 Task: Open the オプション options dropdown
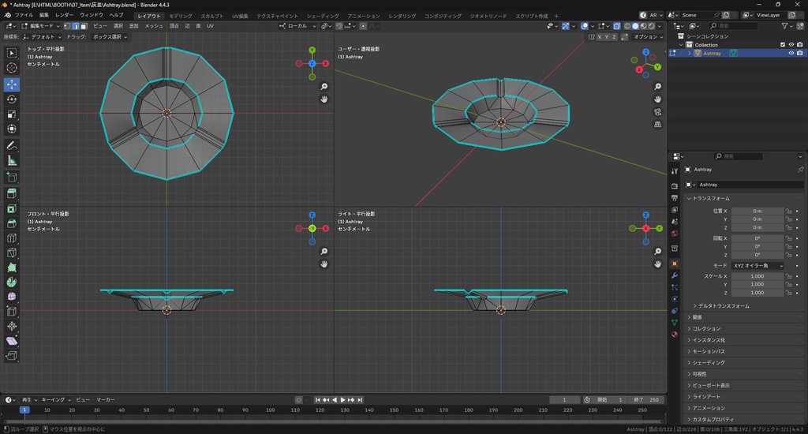(x=649, y=37)
